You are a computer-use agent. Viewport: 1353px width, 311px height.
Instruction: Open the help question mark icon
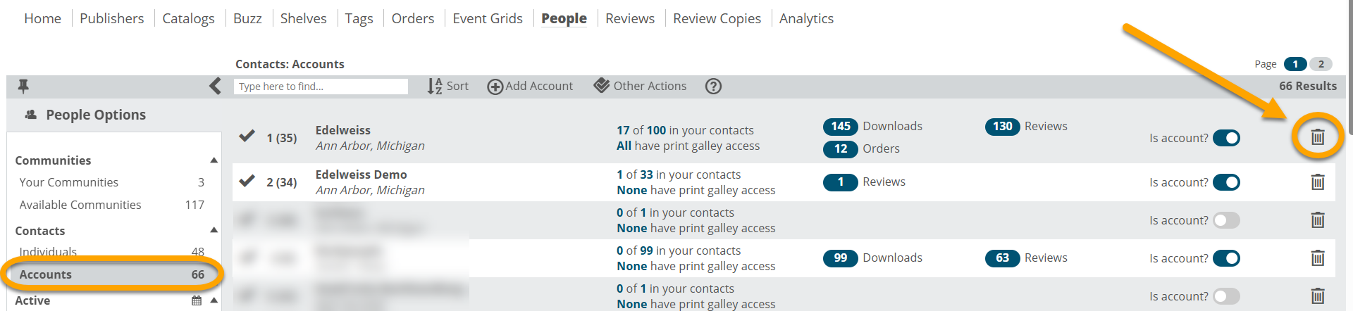(x=713, y=86)
